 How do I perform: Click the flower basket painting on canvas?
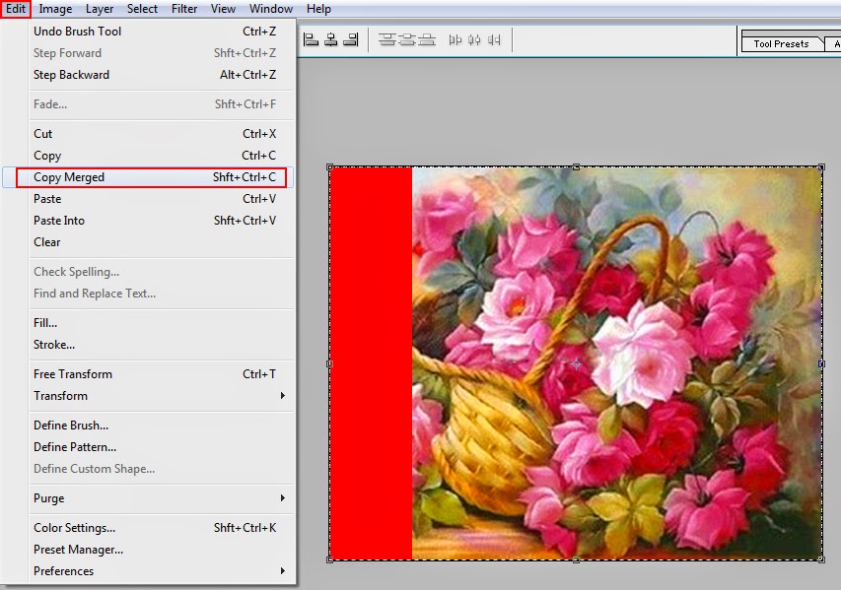pyautogui.click(x=617, y=363)
